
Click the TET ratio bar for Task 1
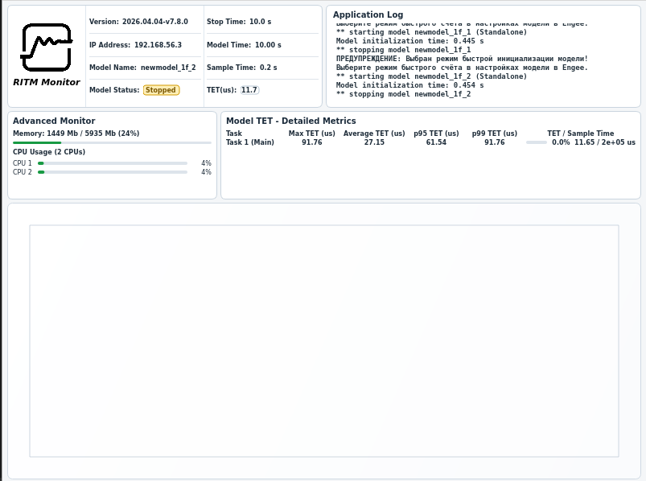pos(537,142)
